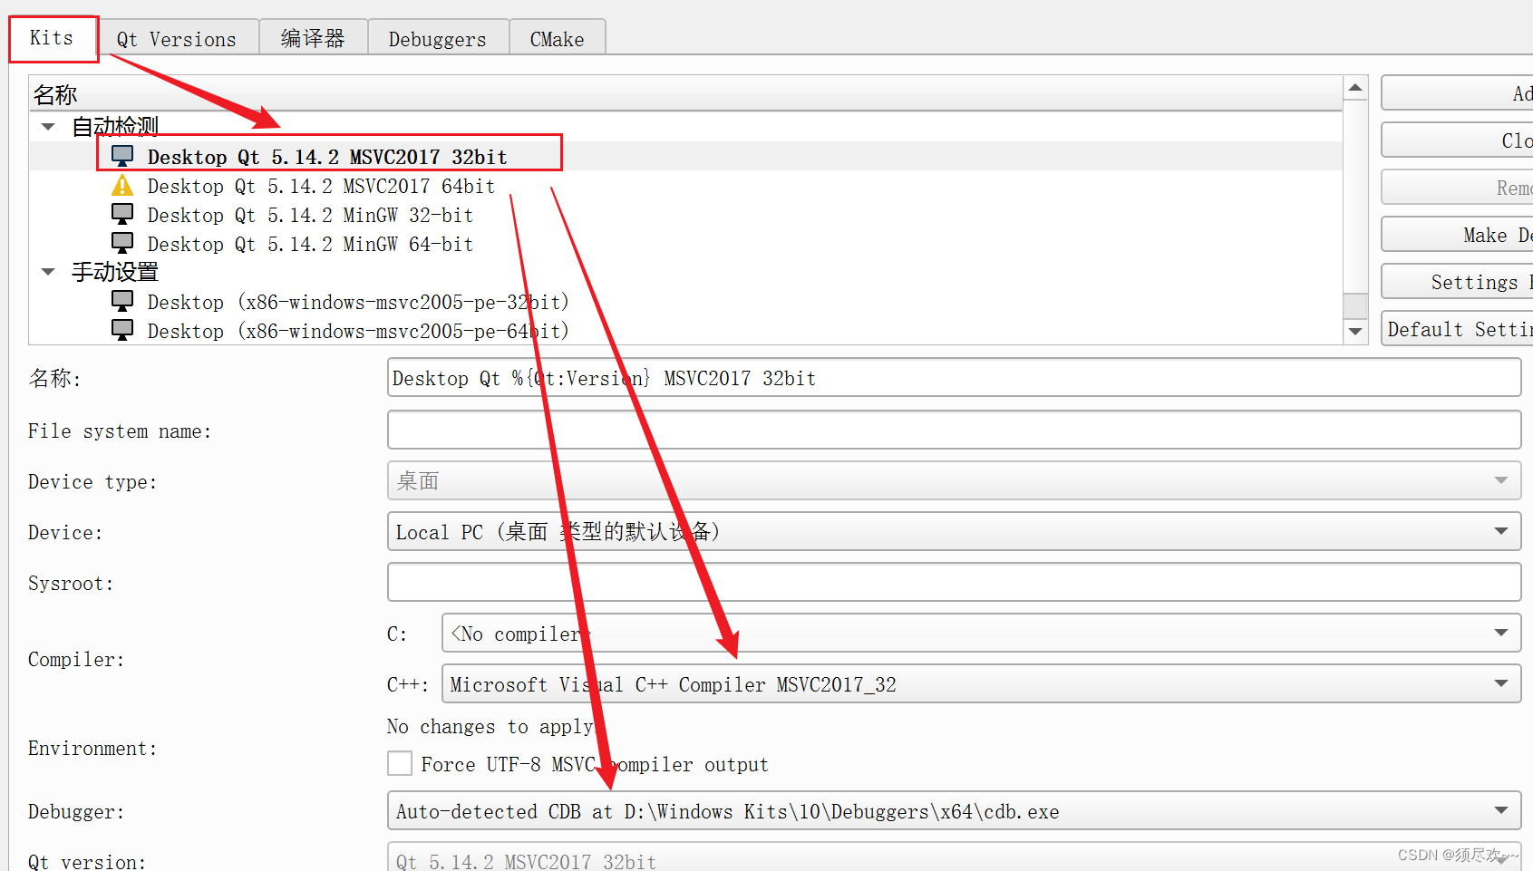This screenshot has height=871, width=1533.
Task: Switch to the Debuggers tab
Action: coord(437,39)
